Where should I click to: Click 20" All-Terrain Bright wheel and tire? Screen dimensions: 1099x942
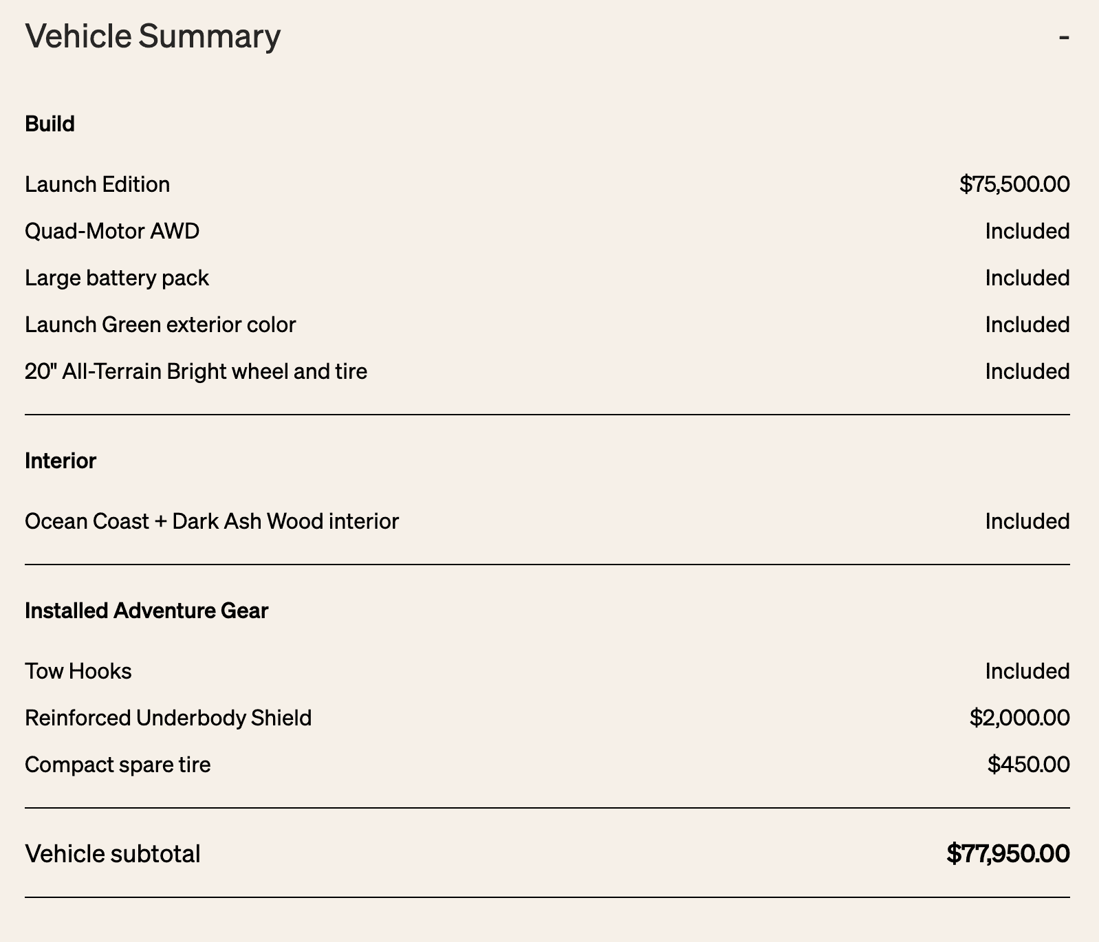click(196, 371)
